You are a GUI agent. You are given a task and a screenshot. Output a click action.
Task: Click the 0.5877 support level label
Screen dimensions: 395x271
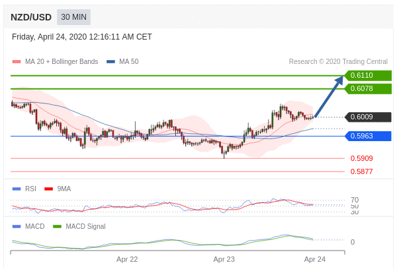click(x=361, y=172)
